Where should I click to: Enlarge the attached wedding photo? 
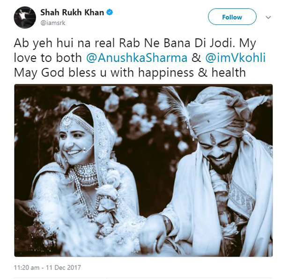pyautogui.click(x=143, y=170)
